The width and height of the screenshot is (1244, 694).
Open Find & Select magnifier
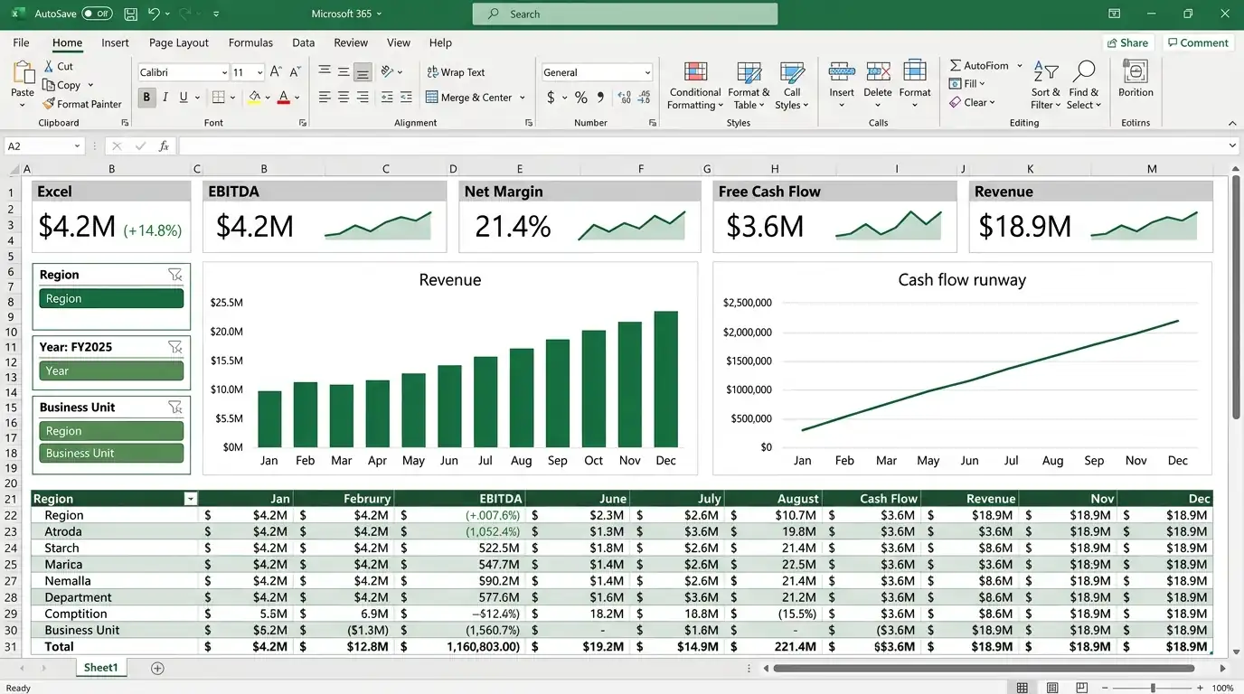[1083, 86]
